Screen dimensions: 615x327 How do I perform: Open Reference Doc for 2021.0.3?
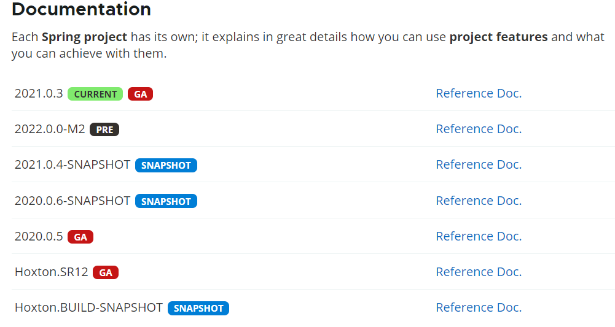click(x=479, y=93)
